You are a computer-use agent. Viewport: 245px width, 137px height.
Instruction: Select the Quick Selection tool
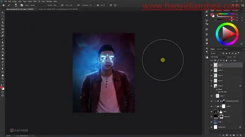click(x=2, y=22)
